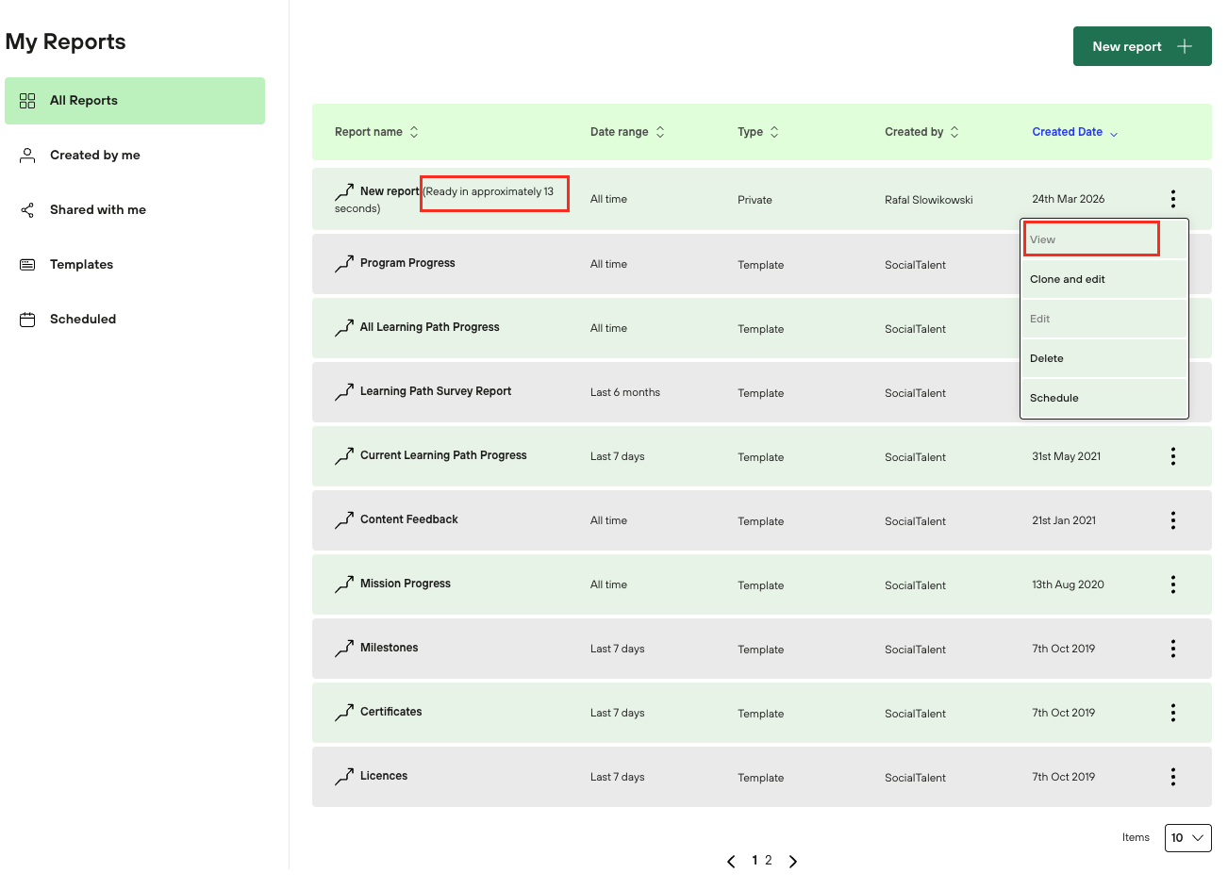1228x889 pixels.
Task: Open the Items per page dropdown
Action: [1187, 838]
